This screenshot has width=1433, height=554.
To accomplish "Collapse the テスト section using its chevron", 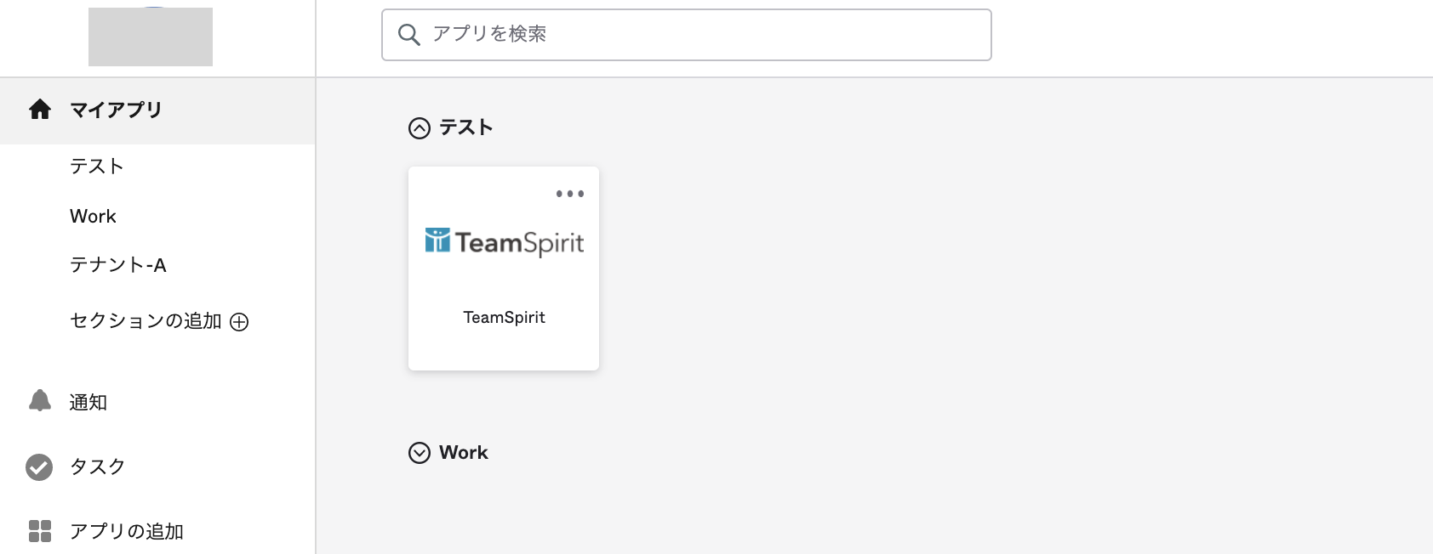I will 420,128.
